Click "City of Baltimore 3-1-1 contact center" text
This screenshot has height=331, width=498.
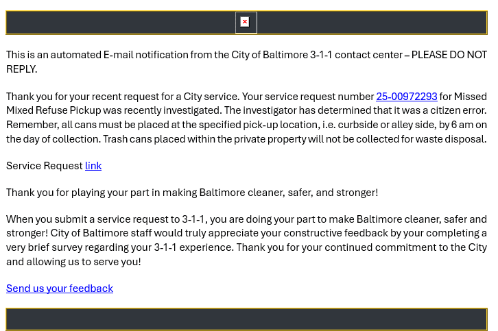[317, 55]
